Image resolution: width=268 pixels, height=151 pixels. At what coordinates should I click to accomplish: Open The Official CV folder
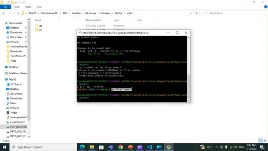18,56
